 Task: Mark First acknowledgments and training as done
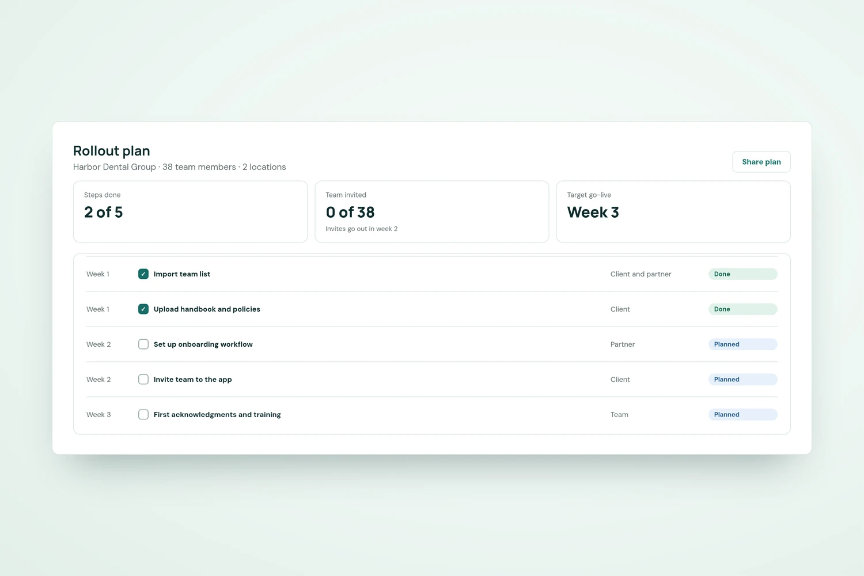[143, 415]
